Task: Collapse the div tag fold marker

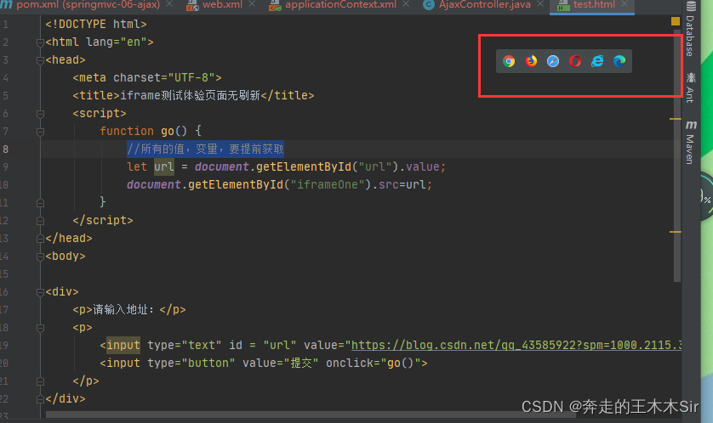Action: point(40,292)
